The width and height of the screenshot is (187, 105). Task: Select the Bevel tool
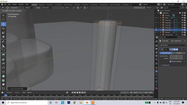(x=3, y=64)
